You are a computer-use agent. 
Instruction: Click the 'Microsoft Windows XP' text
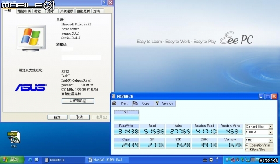[x=76, y=24]
